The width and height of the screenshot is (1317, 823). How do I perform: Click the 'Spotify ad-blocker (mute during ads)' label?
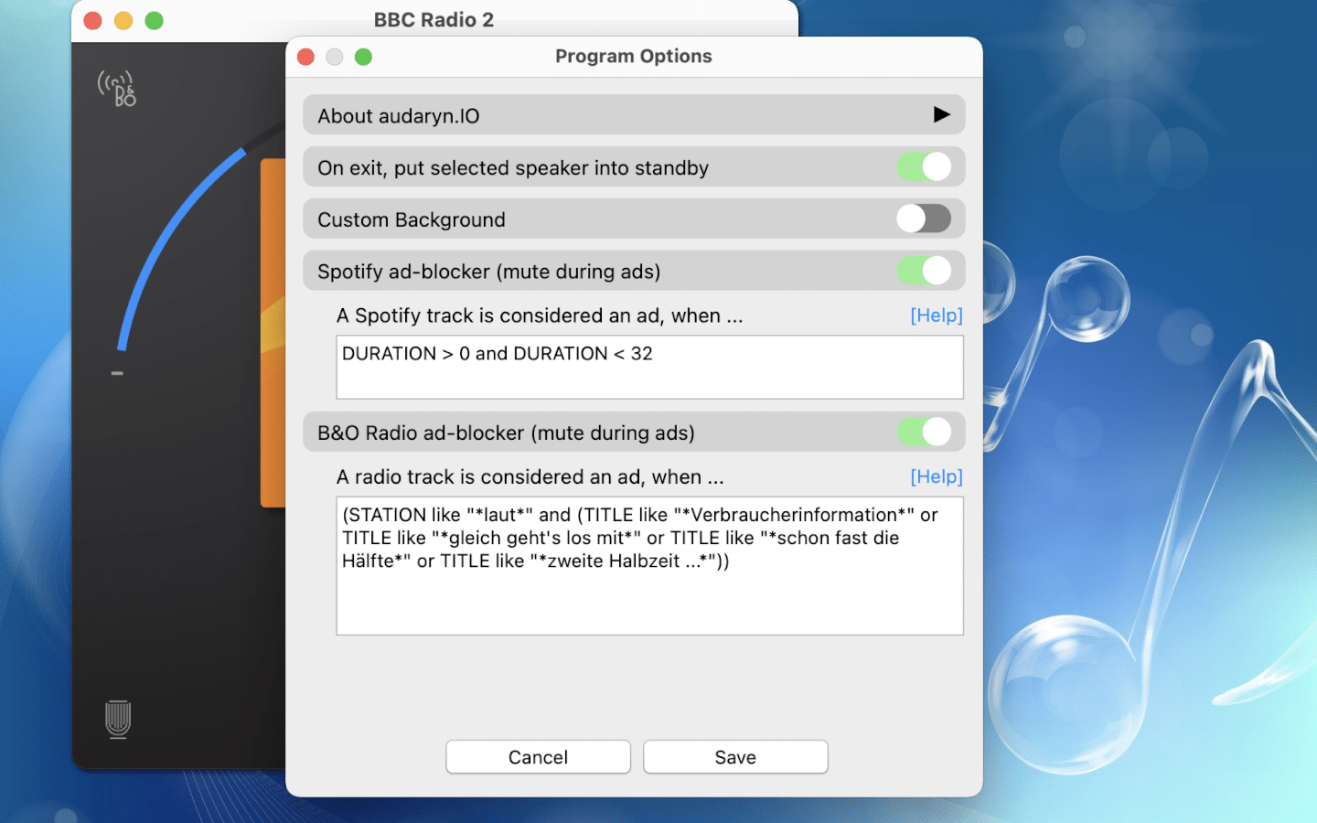[489, 272]
